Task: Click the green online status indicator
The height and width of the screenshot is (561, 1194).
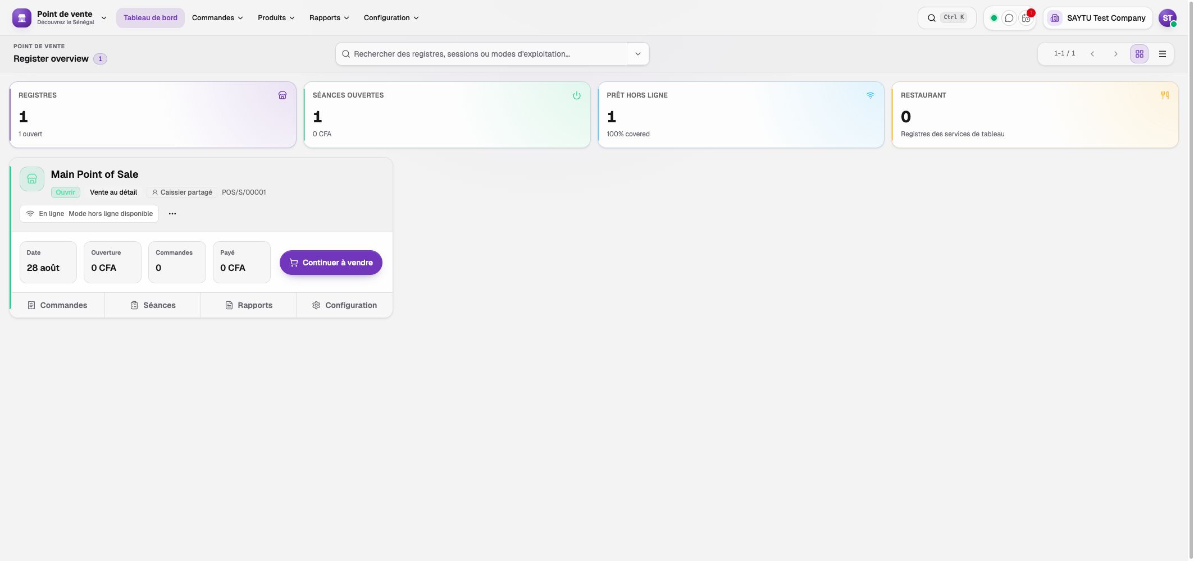Action: 994,18
